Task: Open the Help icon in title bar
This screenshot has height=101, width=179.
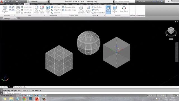Action: point(162,1)
